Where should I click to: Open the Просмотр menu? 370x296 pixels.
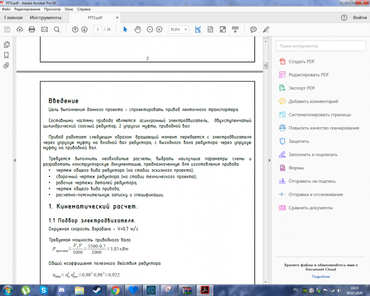52,9
